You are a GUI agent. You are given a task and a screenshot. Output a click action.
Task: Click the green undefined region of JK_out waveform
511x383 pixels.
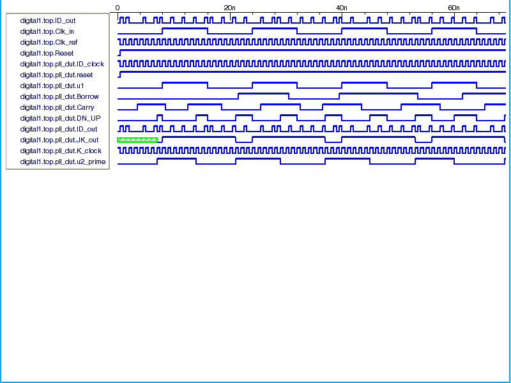(x=137, y=140)
